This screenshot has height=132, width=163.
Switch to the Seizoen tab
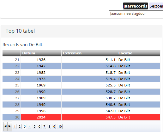(x=156, y=6)
